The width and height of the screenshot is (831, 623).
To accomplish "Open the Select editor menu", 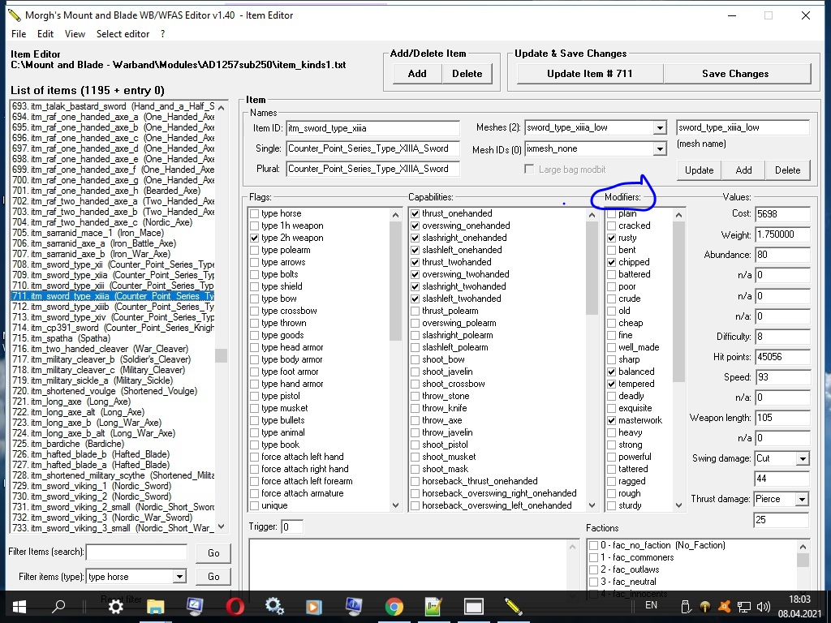I will [123, 34].
